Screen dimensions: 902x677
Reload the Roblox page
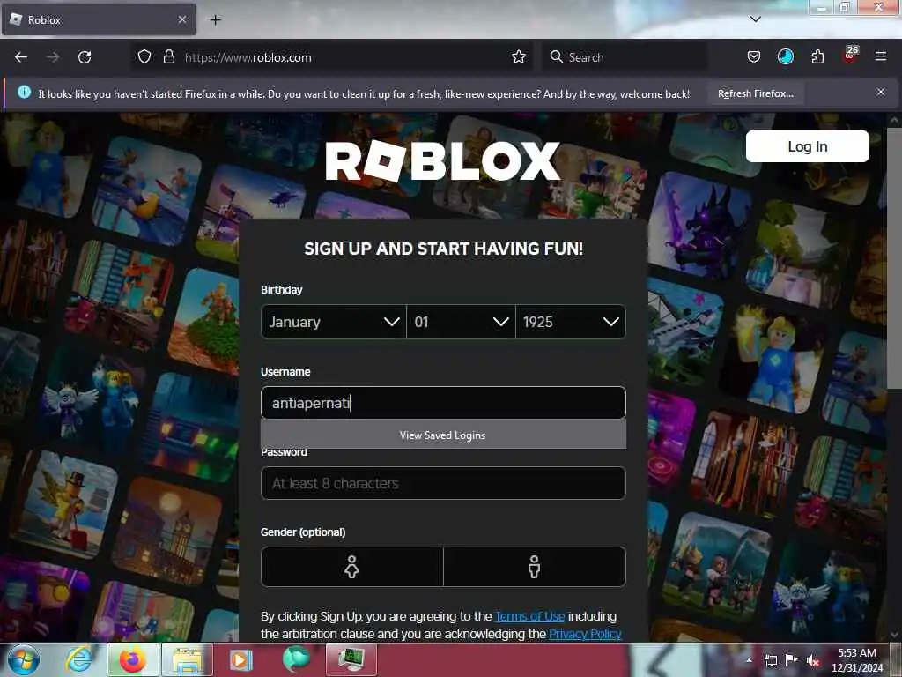pyautogui.click(x=85, y=57)
